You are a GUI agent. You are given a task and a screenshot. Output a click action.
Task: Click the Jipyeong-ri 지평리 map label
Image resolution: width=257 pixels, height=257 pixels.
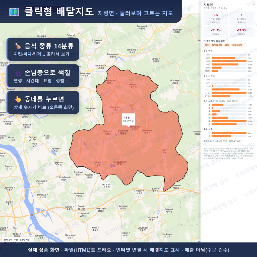(115, 108)
